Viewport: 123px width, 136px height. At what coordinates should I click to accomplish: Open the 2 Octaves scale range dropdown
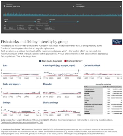22,28
